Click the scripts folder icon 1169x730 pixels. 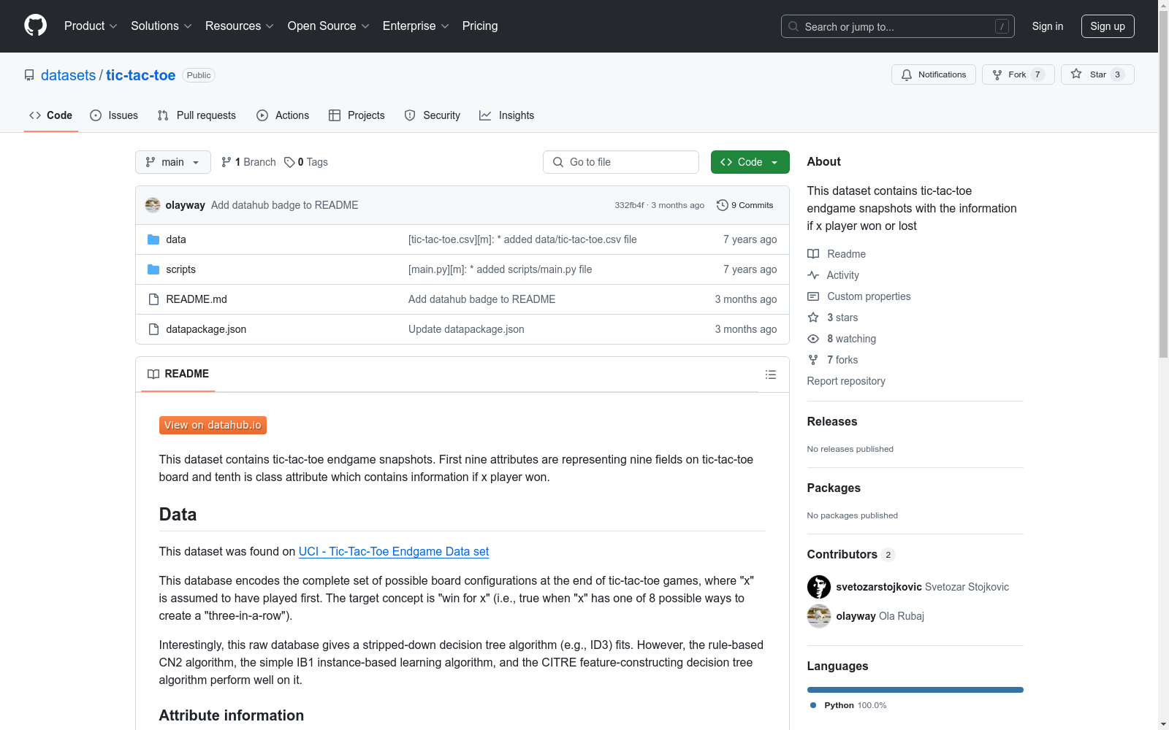pos(153,269)
